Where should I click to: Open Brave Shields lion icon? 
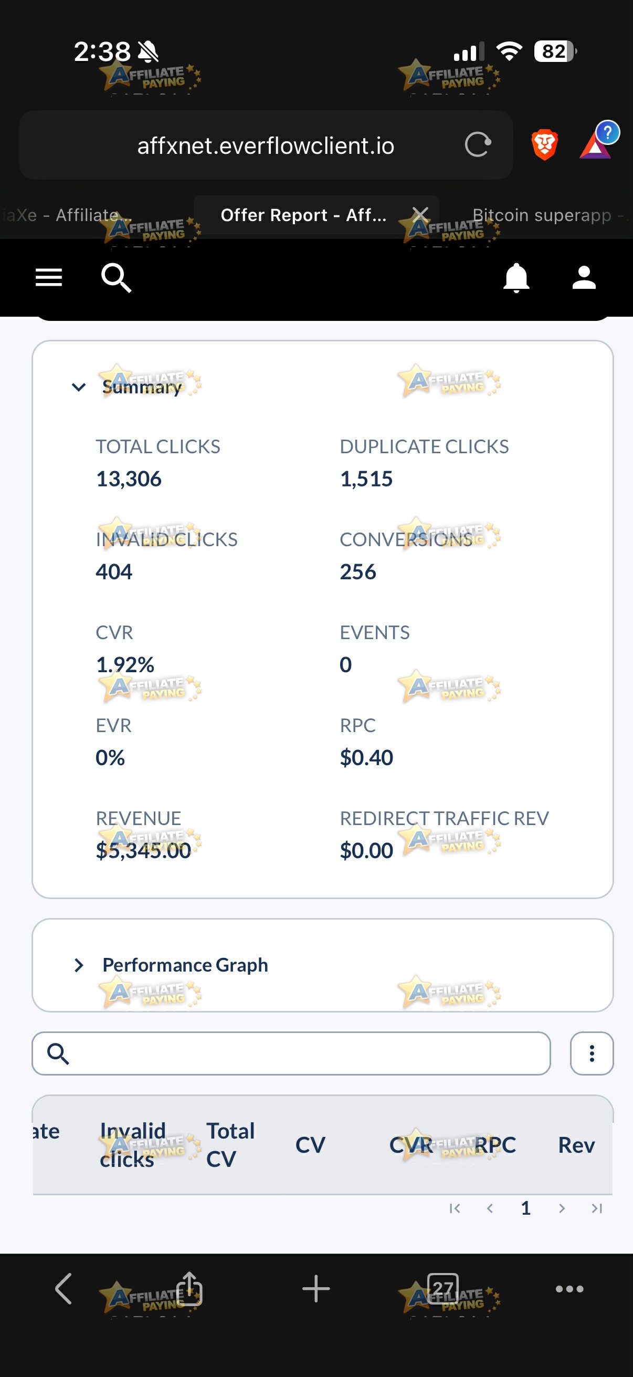[544, 145]
